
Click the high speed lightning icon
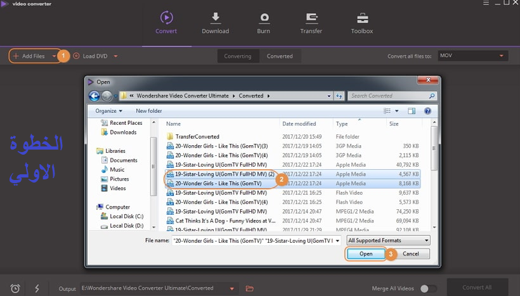[x=37, y=288]
